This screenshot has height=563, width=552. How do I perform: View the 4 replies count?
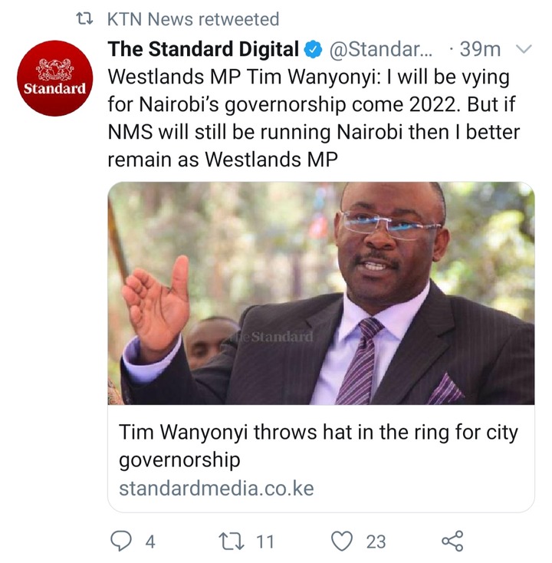(150, 542)
